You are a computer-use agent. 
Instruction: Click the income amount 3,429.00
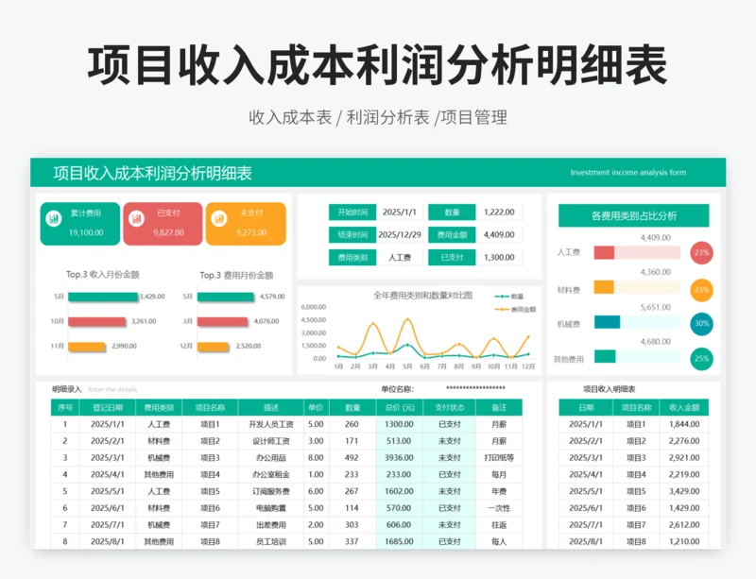684,491
